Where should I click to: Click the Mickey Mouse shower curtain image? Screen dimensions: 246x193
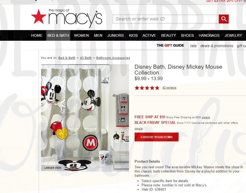tap(85, 118)
